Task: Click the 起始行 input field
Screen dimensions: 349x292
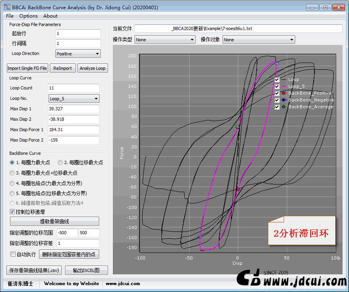Action: 78,34
